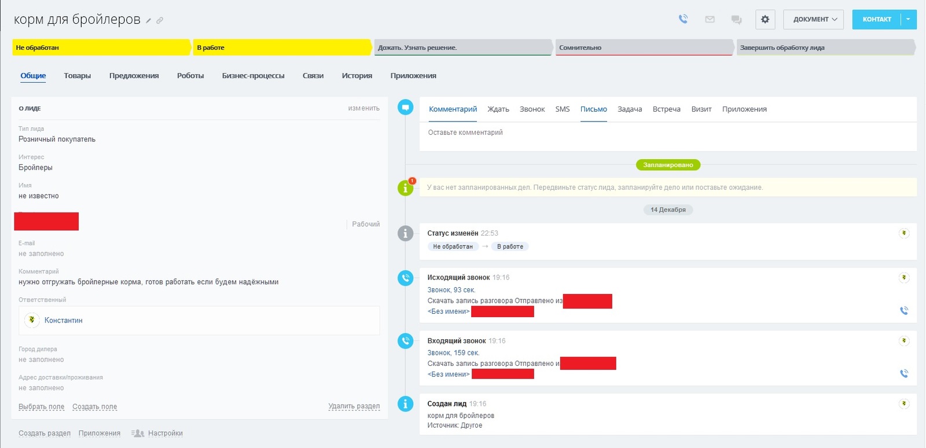Expand the ДОКУМЕНТ dropdown
This screenshot has width=926, height=448.
[813, 19]
